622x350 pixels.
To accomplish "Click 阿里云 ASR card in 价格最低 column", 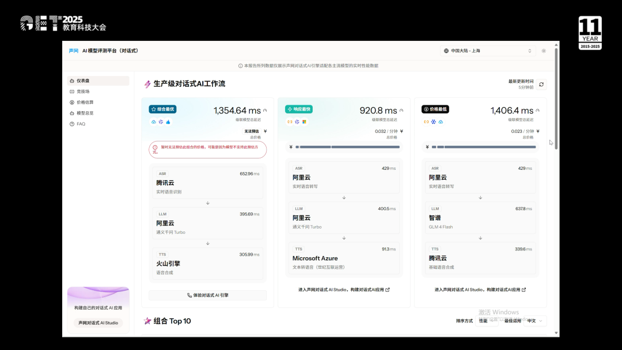I will 480,177.
